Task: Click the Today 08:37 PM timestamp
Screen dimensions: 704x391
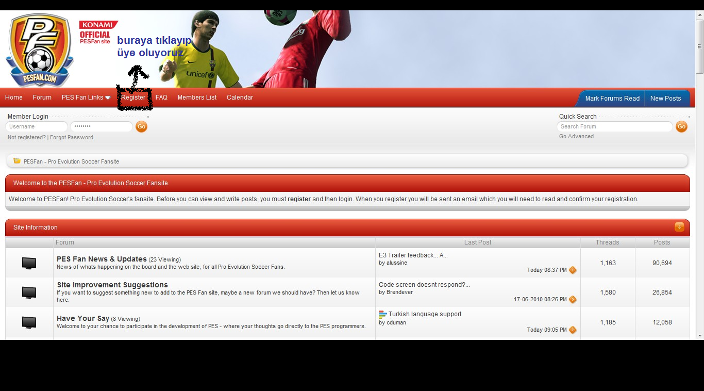Action: (547, 270)
